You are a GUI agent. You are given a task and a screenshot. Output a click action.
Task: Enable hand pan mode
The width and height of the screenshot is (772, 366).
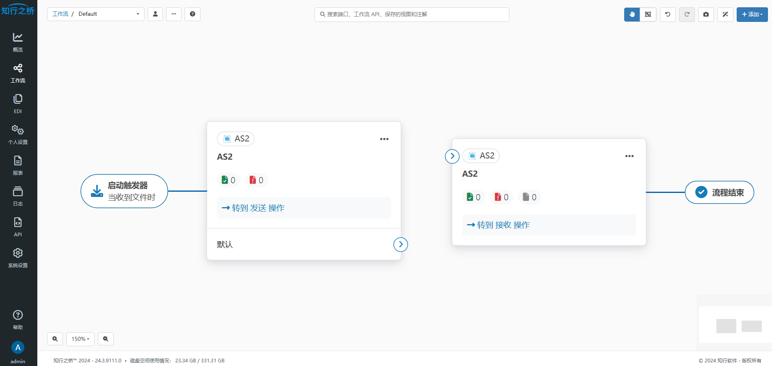[632, 14]
